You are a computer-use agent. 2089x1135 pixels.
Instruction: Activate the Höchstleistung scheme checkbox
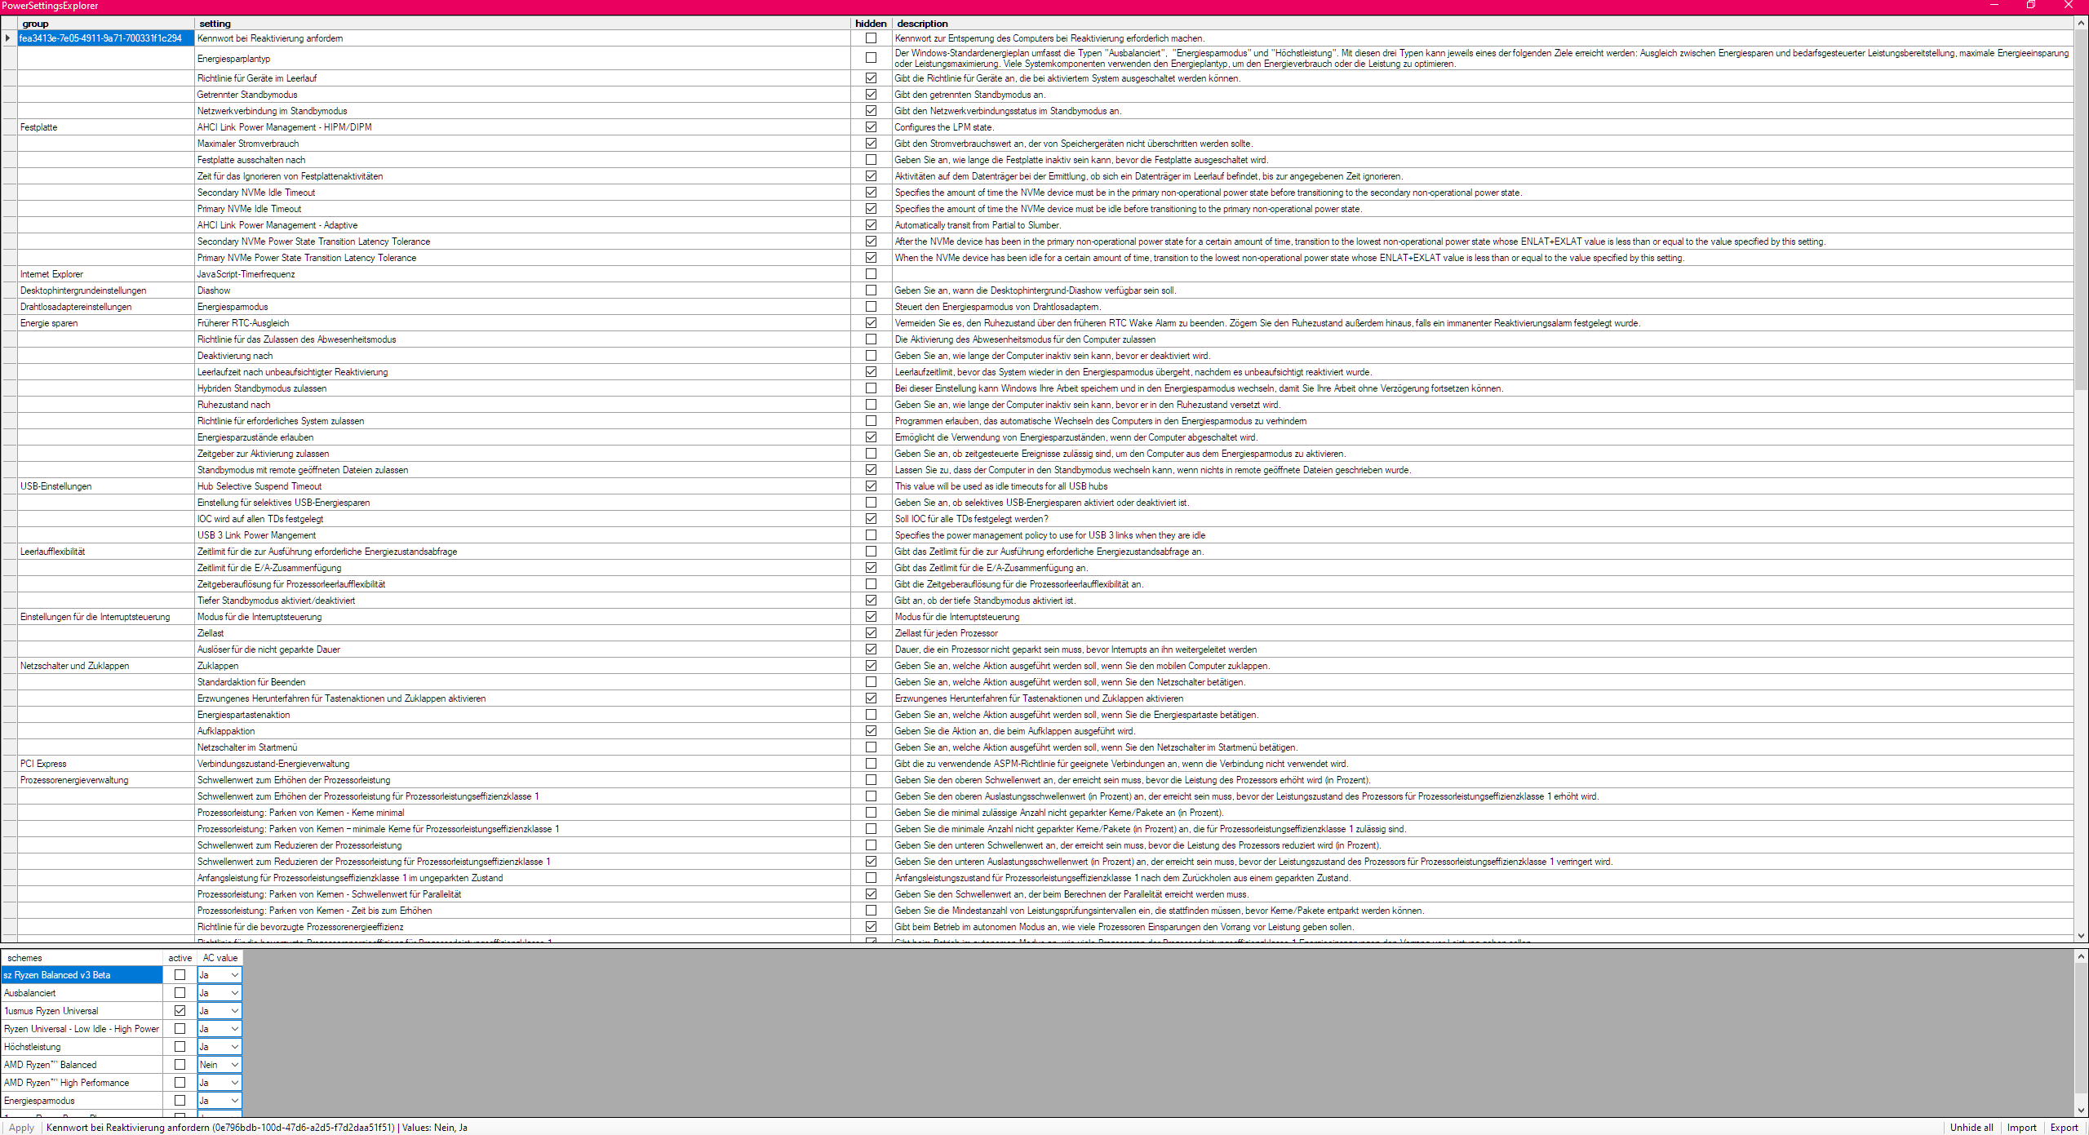click(180, 1047)
